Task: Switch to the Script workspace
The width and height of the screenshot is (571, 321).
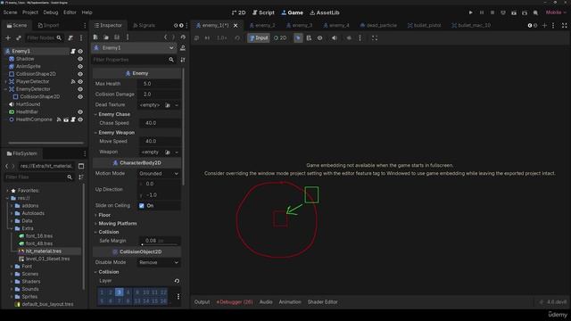Action: click(264, 12)
